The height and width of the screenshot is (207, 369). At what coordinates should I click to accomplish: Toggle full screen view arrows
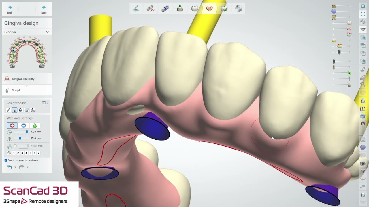pyautogui.click(x=363, y=14)
